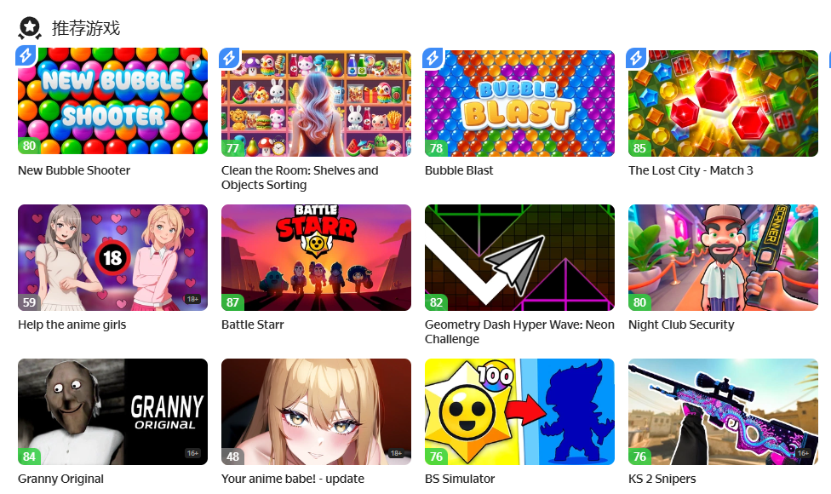Click the 85 rating badge on Lost City

(639, 148)
